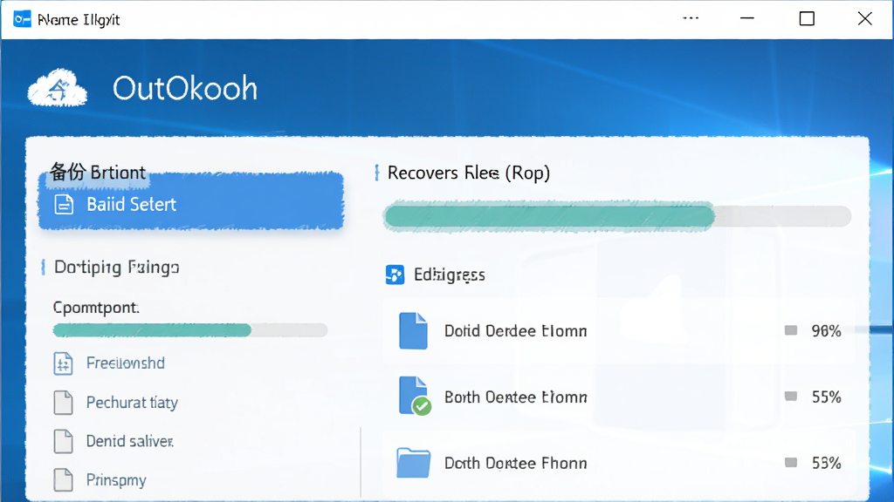The width and height of the screenshot is (894, 502).
Task: Click the "Dotiping Faings" section heading
Action: [116, 267]
